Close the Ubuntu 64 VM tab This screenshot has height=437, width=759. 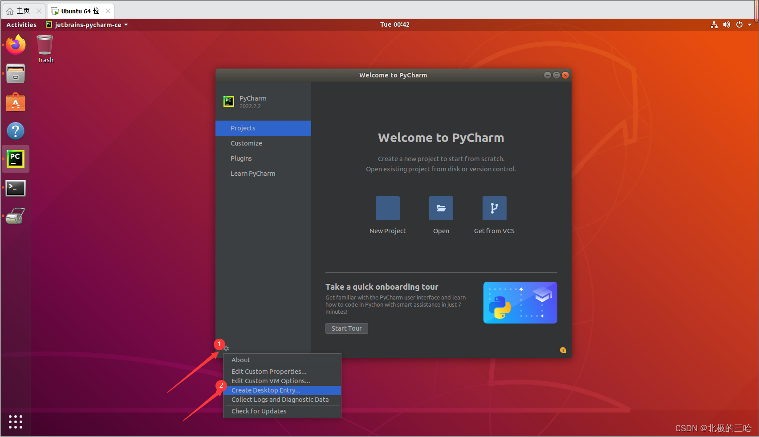click(x=108, y=11)
